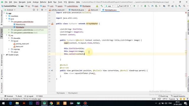Viewport: 189px width, 106px height.
Task: Switch to the MainActivity.java tab
Action: tap(77, 10)
